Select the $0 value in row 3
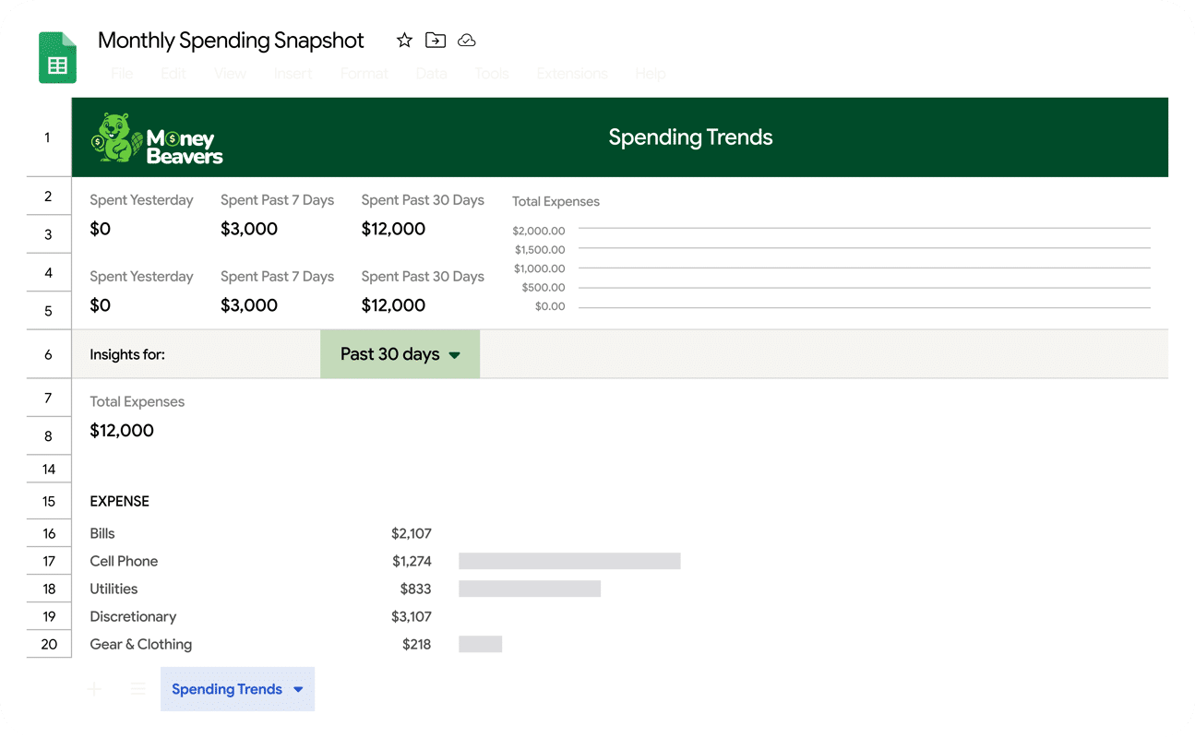 (100, 229)
